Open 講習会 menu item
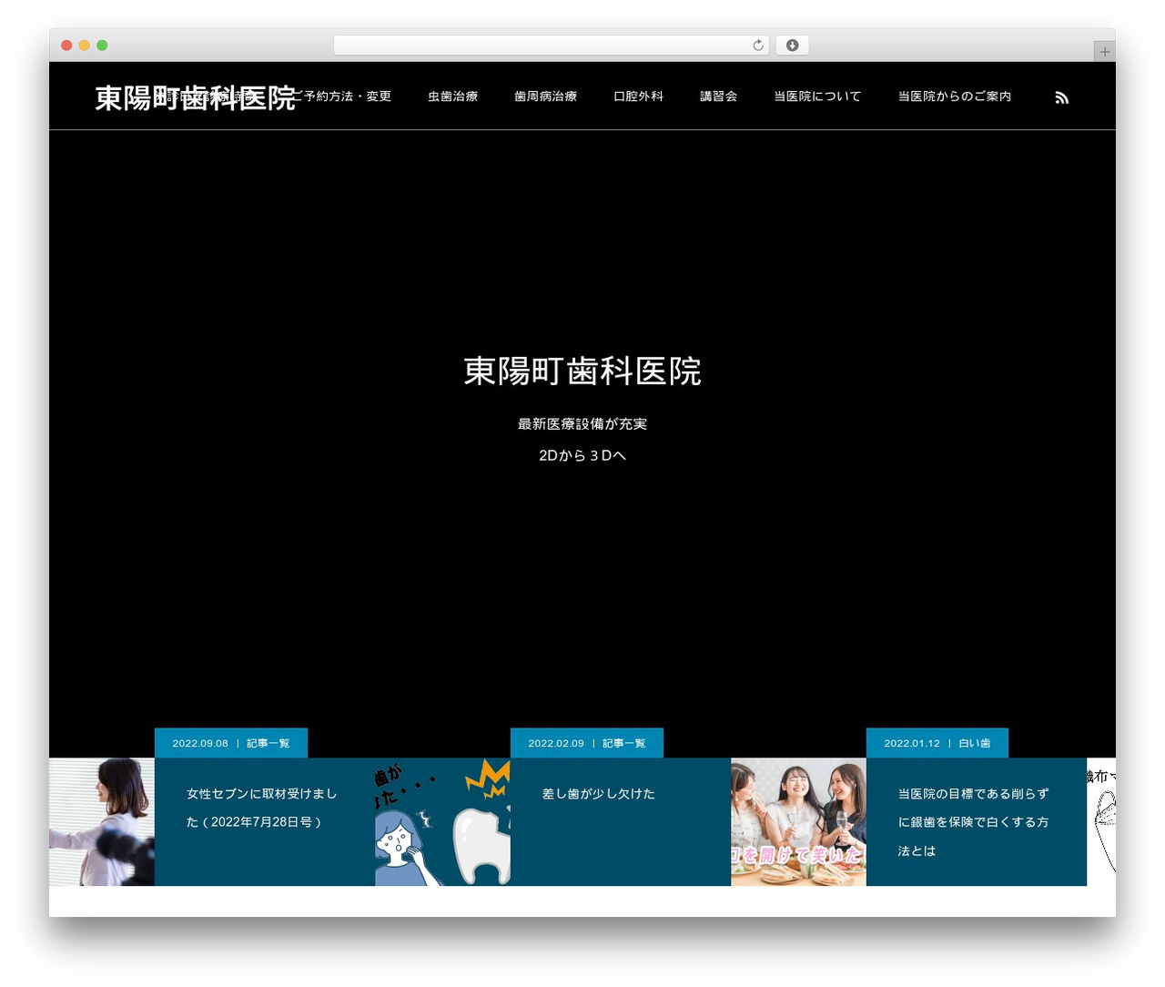The height and width of the screenshot is (987, 1165). click(718, 97)
